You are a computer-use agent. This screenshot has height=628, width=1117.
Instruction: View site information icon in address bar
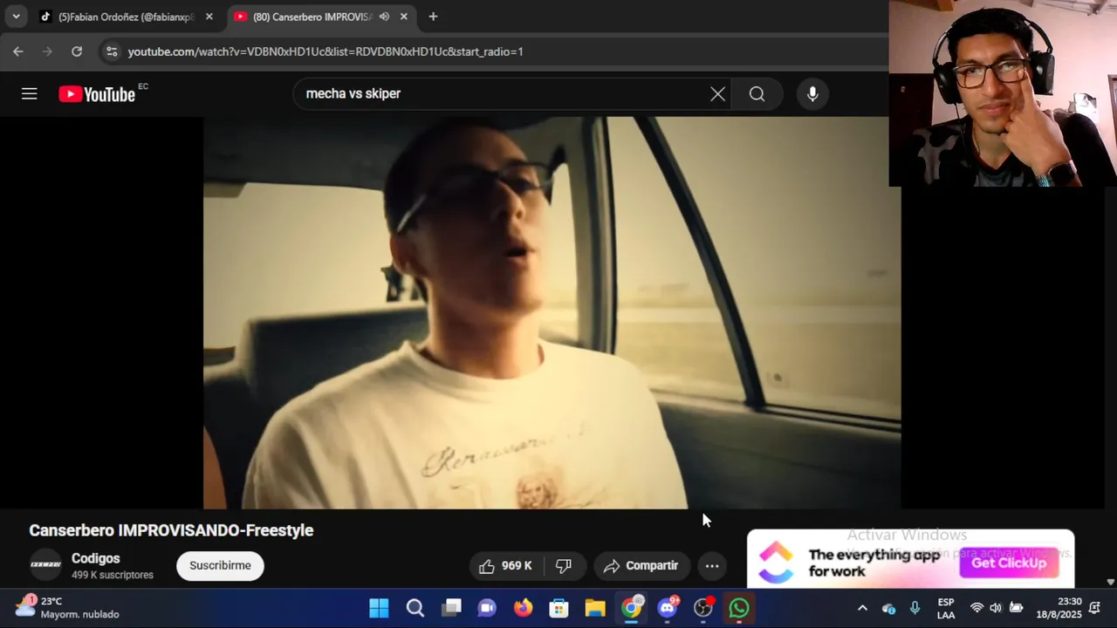click(111, 51)
